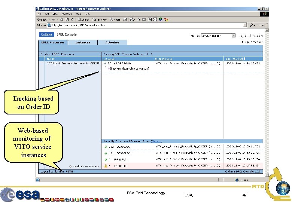Open the Favorites menu in the menu bar

pos(67,14)
